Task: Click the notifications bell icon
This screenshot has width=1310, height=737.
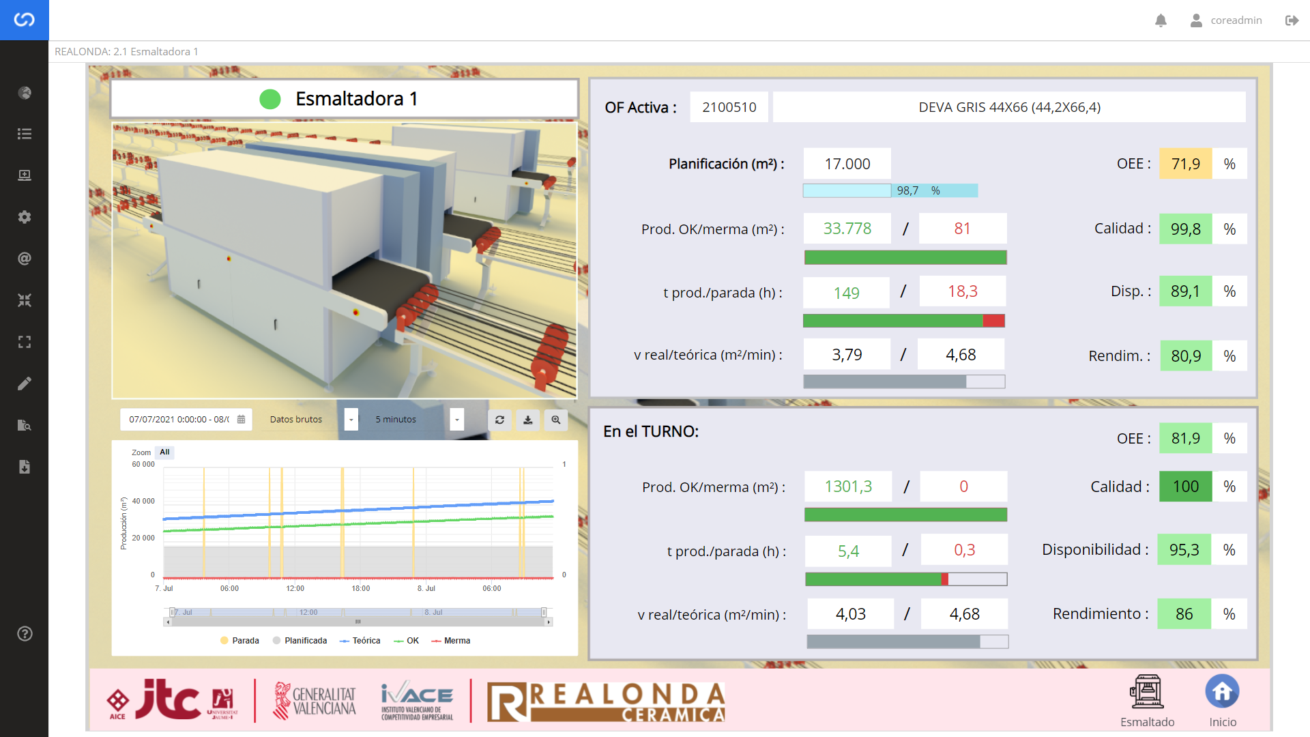Action: [1161, 20]
